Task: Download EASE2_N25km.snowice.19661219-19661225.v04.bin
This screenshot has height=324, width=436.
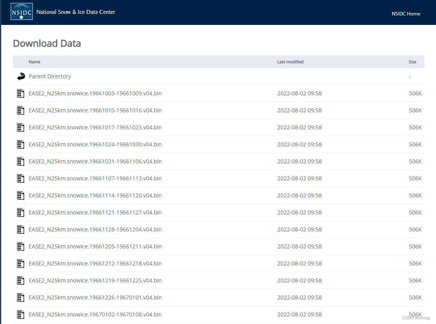Action: pyautogui.click(x=95, y=280)
